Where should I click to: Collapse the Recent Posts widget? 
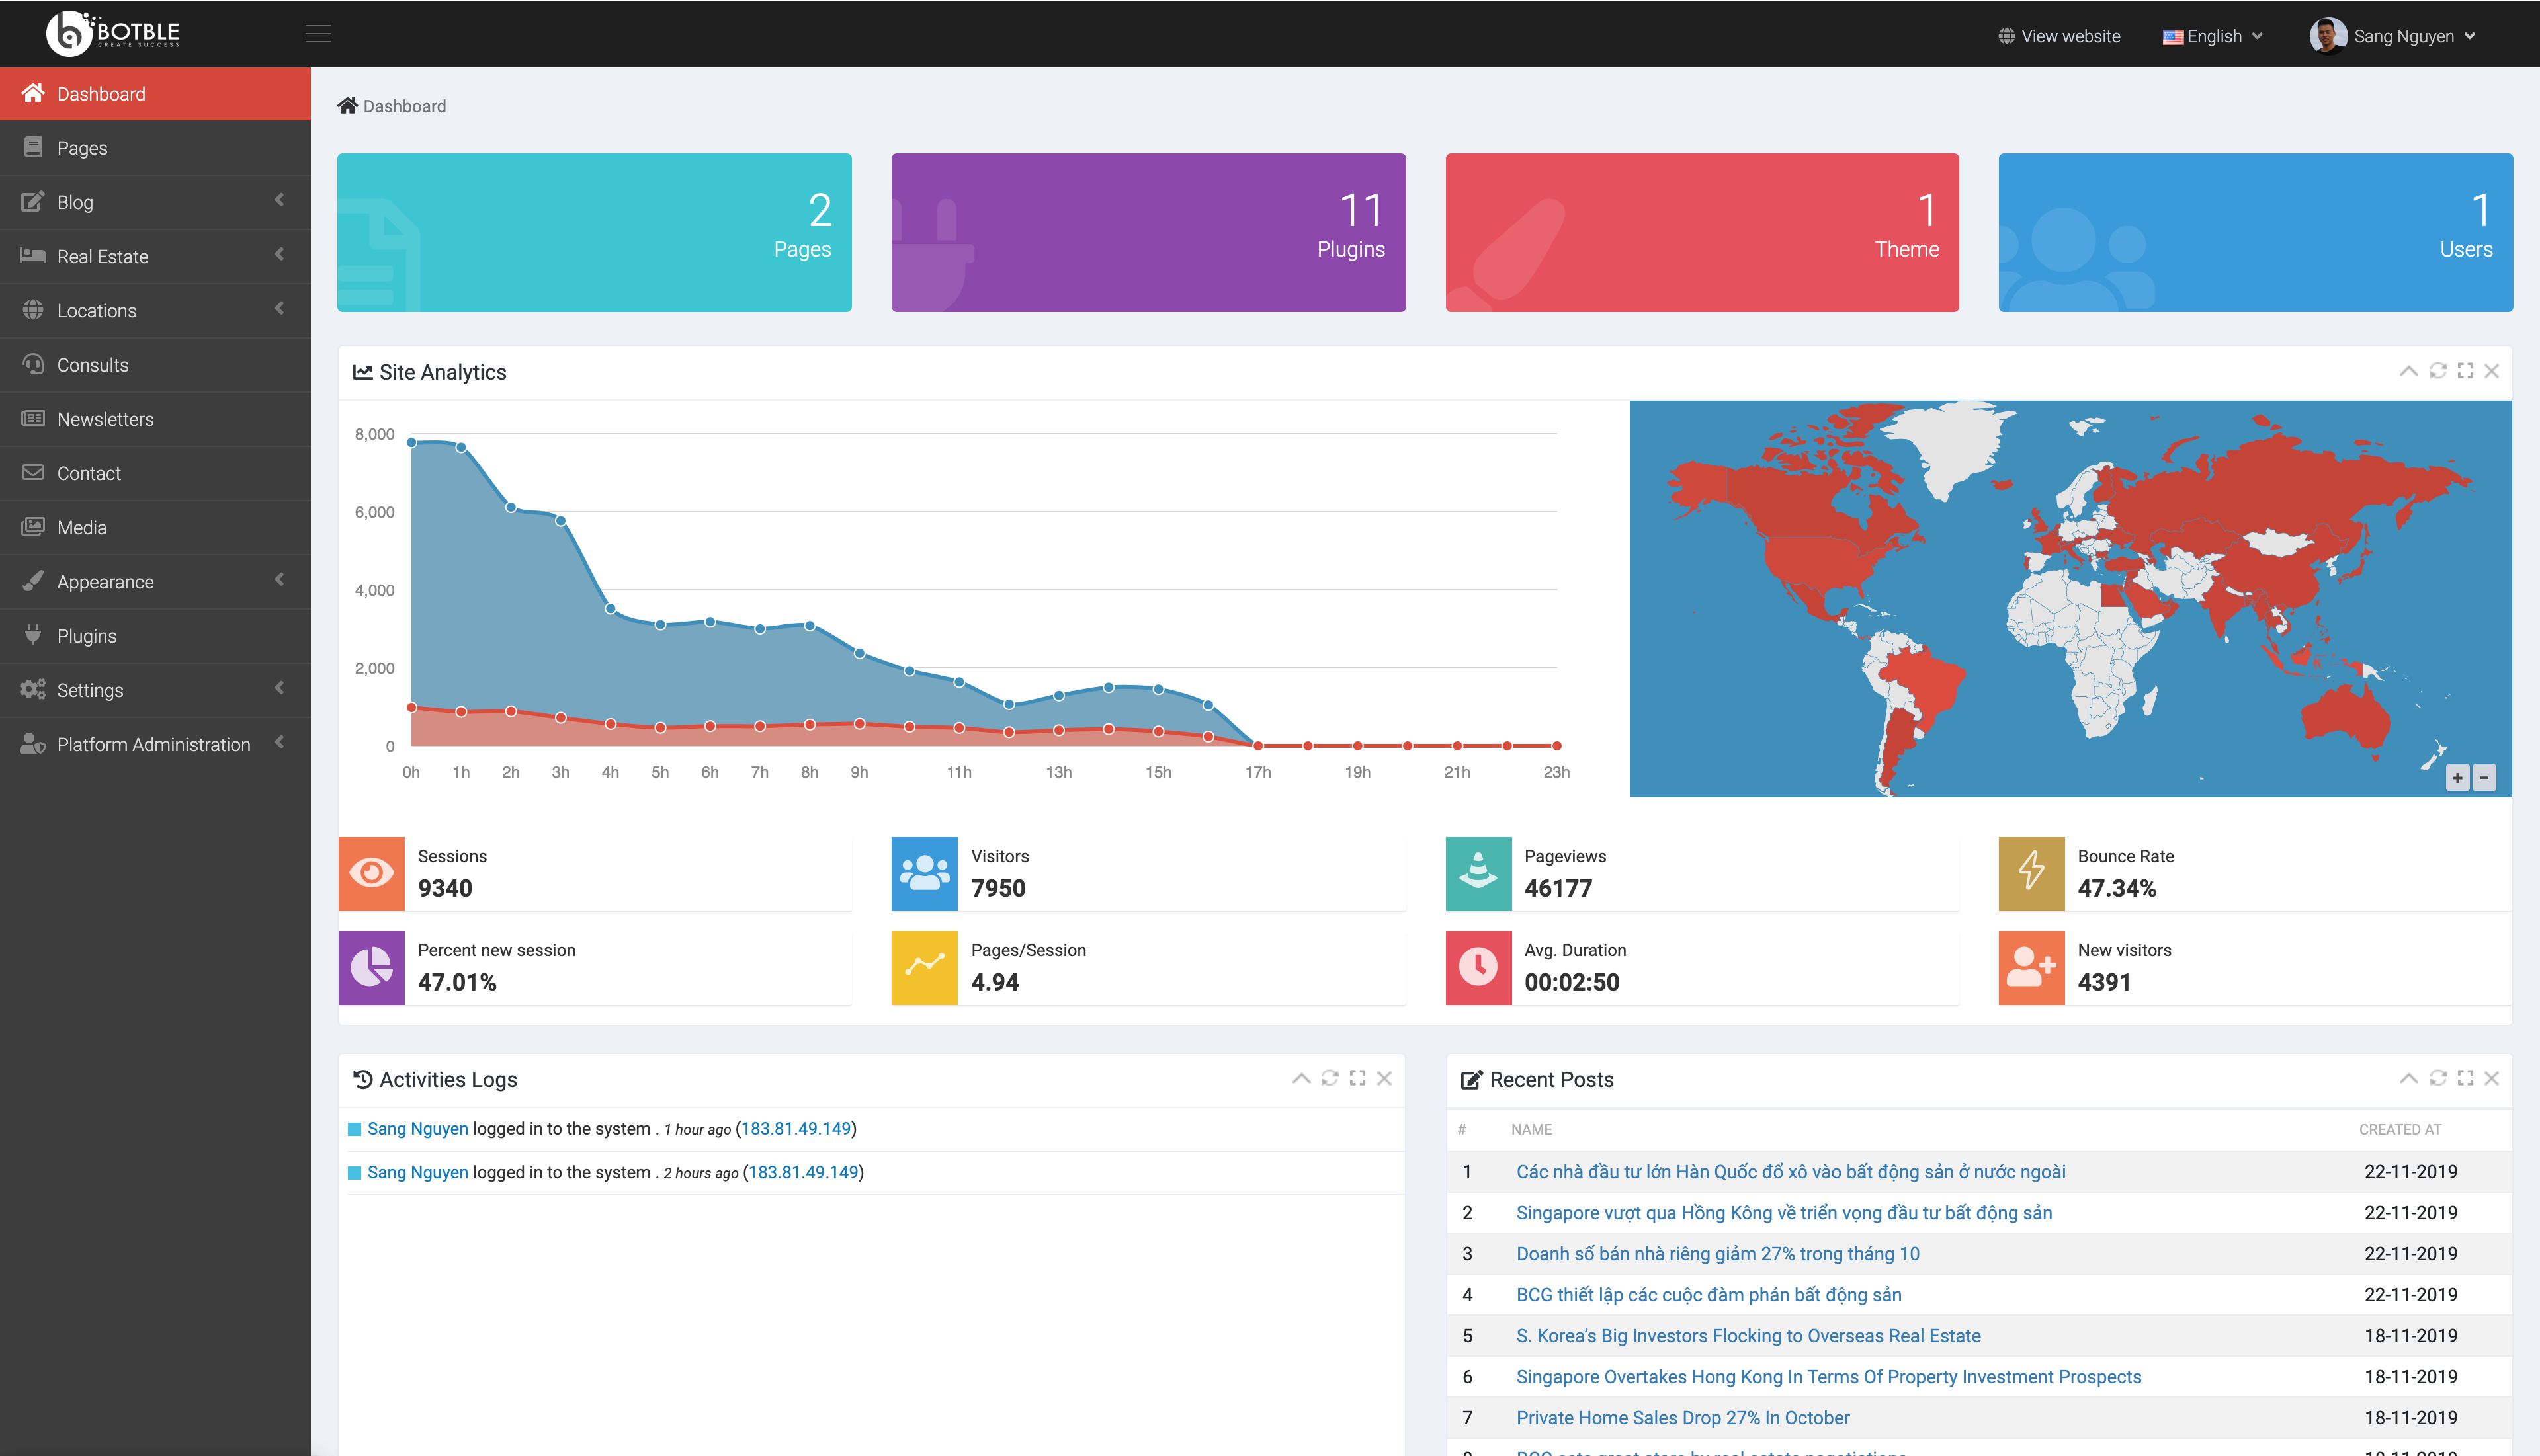click(2408, 1078)
